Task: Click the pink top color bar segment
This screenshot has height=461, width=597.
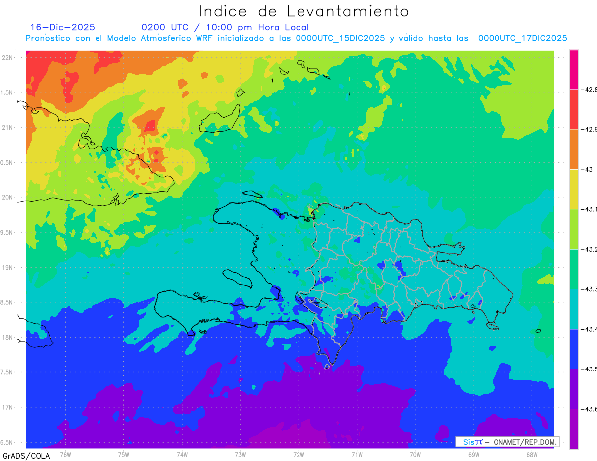Action: (574, 70)
